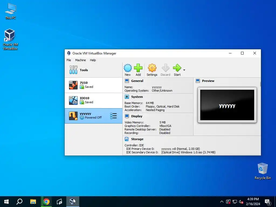This screenshot has height=207, width=276.
Task: Click the Preview section monitor icon
Action: point(198,81)
